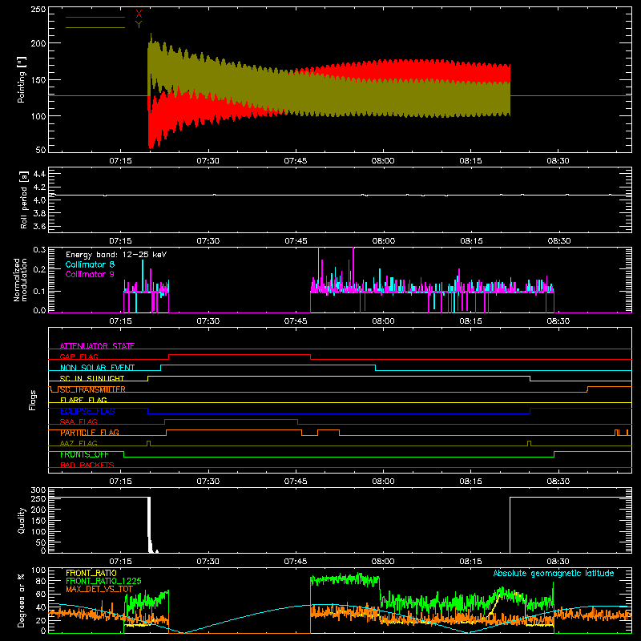Select the red X legend label

point(139,14)
